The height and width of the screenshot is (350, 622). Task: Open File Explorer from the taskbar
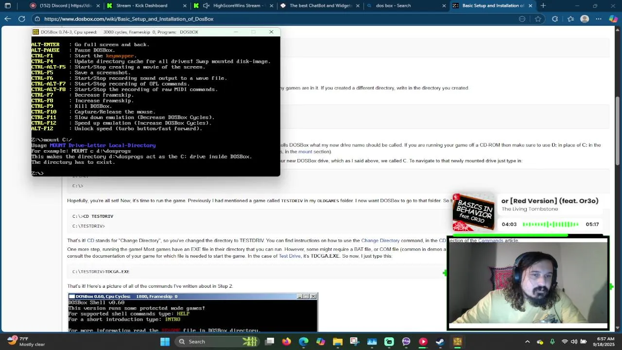pos(338,342)
